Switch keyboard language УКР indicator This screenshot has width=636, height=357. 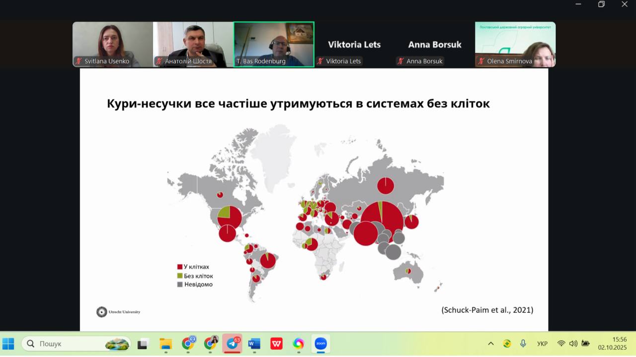(542, 344)
